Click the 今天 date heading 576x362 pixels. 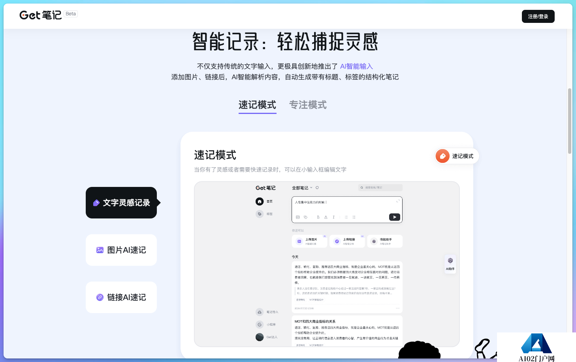click(295, 257)
